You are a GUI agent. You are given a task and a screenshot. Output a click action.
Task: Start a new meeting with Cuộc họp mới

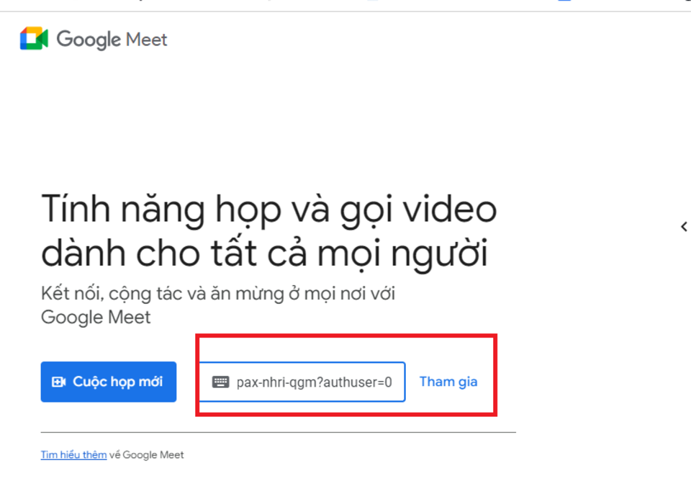[109, 382]
